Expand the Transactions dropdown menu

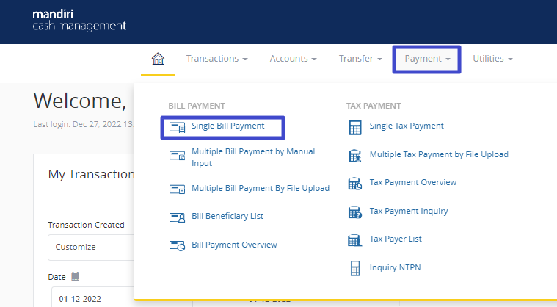[x=216, y=59]
